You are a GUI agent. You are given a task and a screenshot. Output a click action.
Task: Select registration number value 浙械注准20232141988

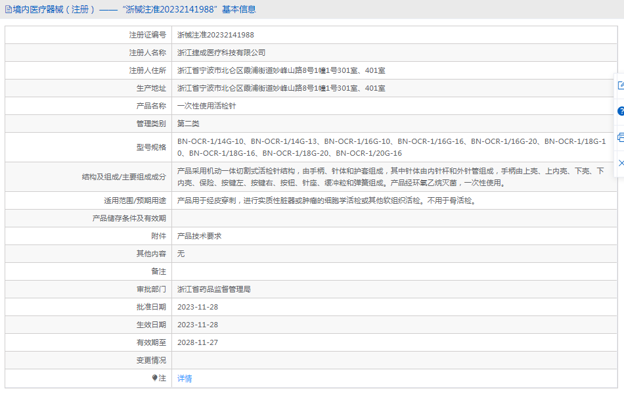point(215,35)
